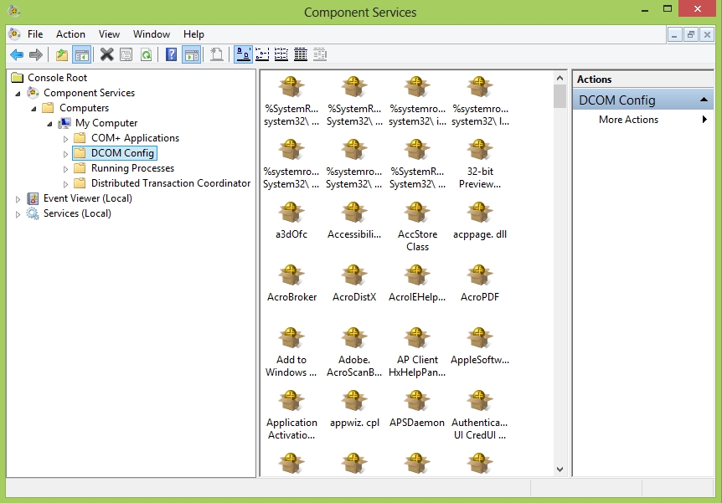Click the vertical scrollbar down arrow
The height and width of the screenshot is (503, 722).
pos(560,470)
